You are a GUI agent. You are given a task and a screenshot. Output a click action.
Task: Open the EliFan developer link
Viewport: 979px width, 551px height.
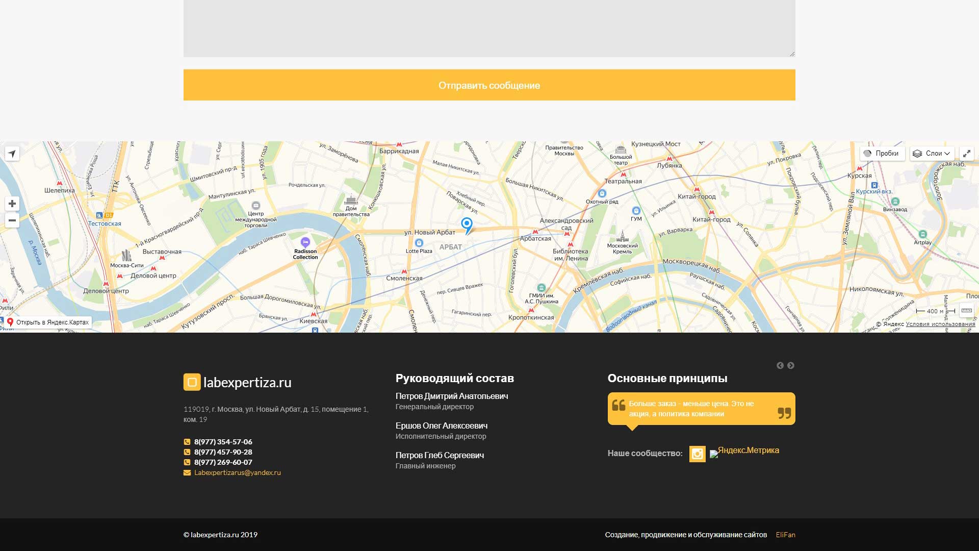pos(785,535)
